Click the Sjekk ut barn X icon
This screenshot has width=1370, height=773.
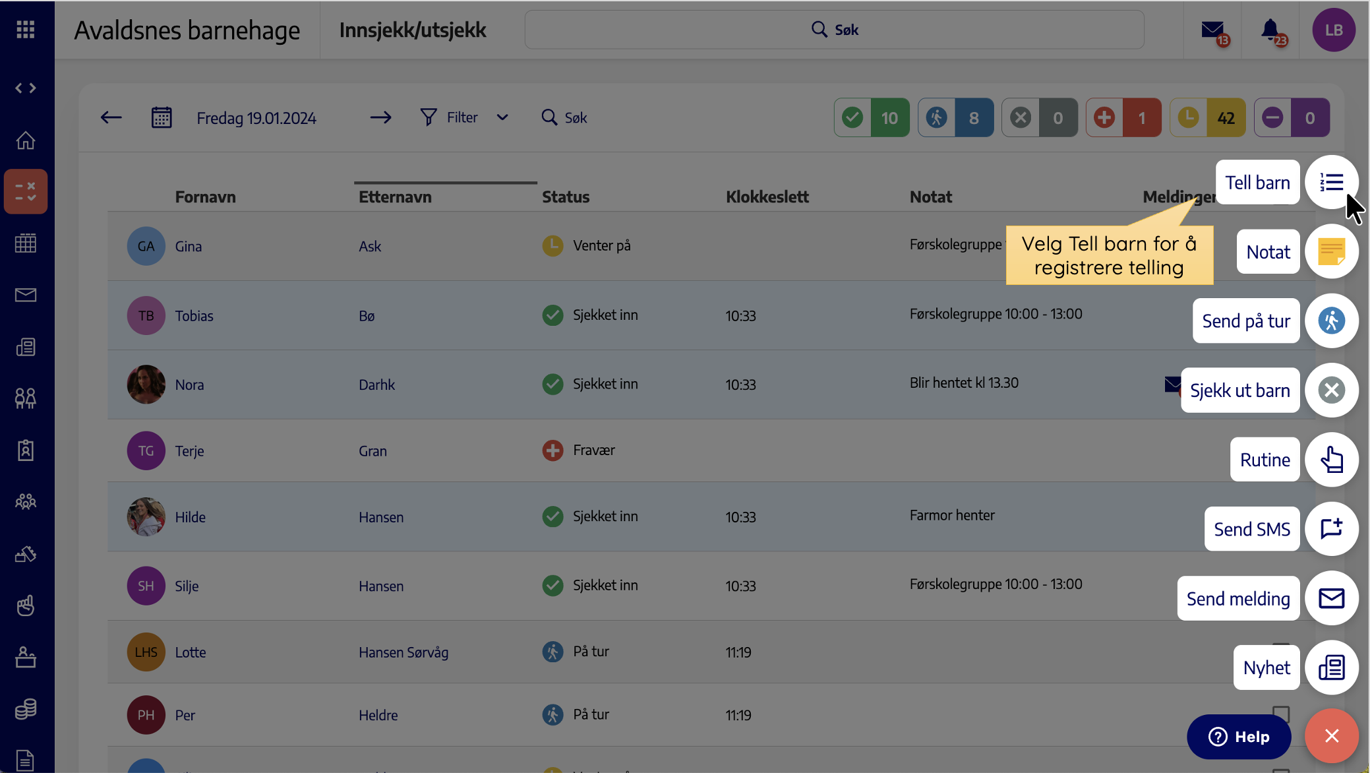[1332, 390]
